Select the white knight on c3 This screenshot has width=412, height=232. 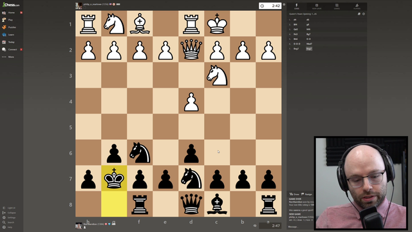pos(217,75)
